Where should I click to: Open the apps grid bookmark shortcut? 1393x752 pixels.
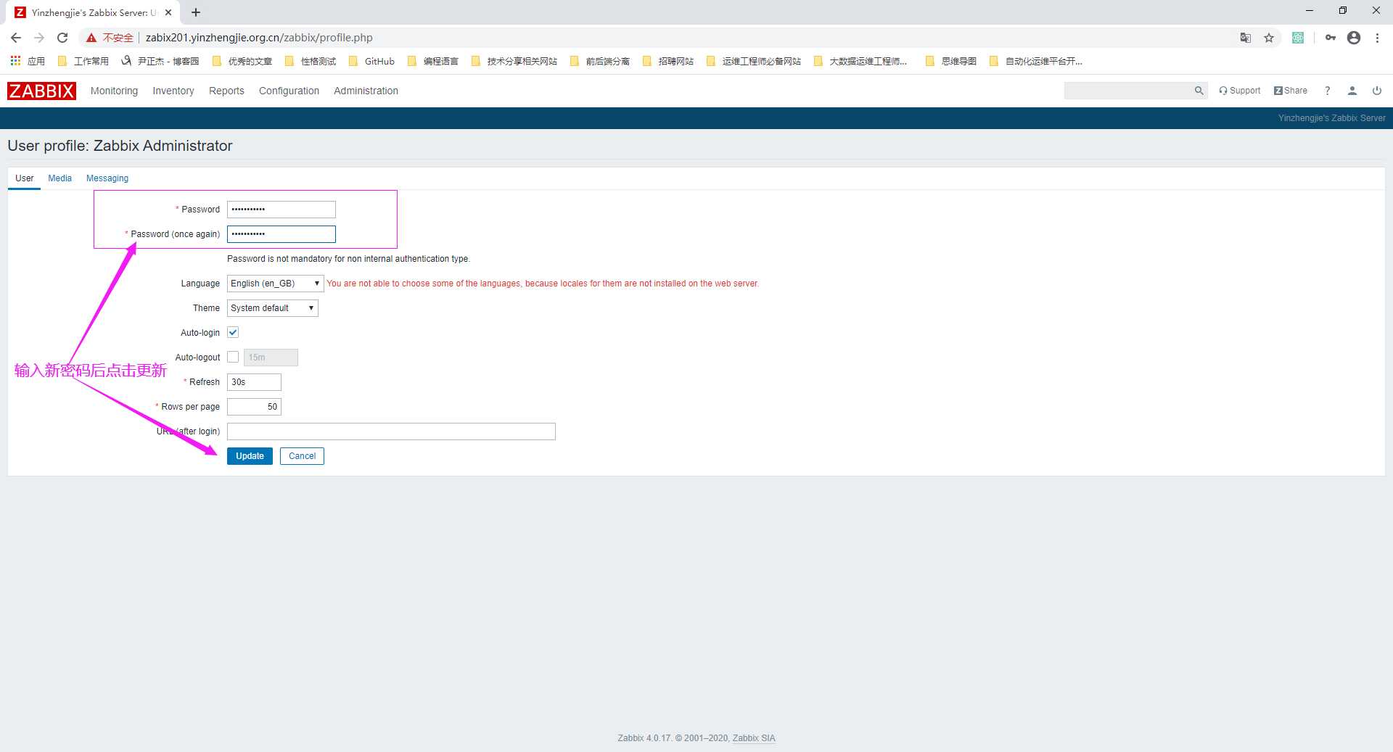click(27, 61)
